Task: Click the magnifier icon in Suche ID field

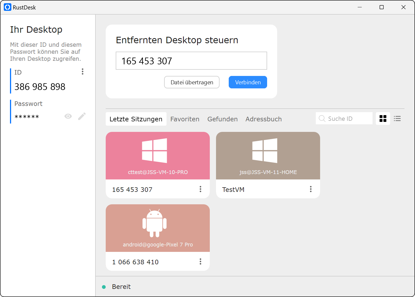Action: click(322, 119)
